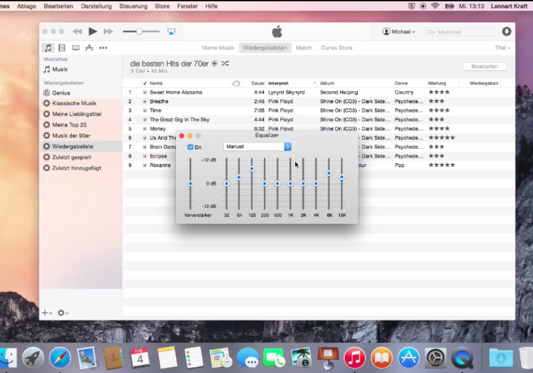This screenshot has width=533, height=373.
Task: Open iBooks from the Dock
Action: point(381,358)
